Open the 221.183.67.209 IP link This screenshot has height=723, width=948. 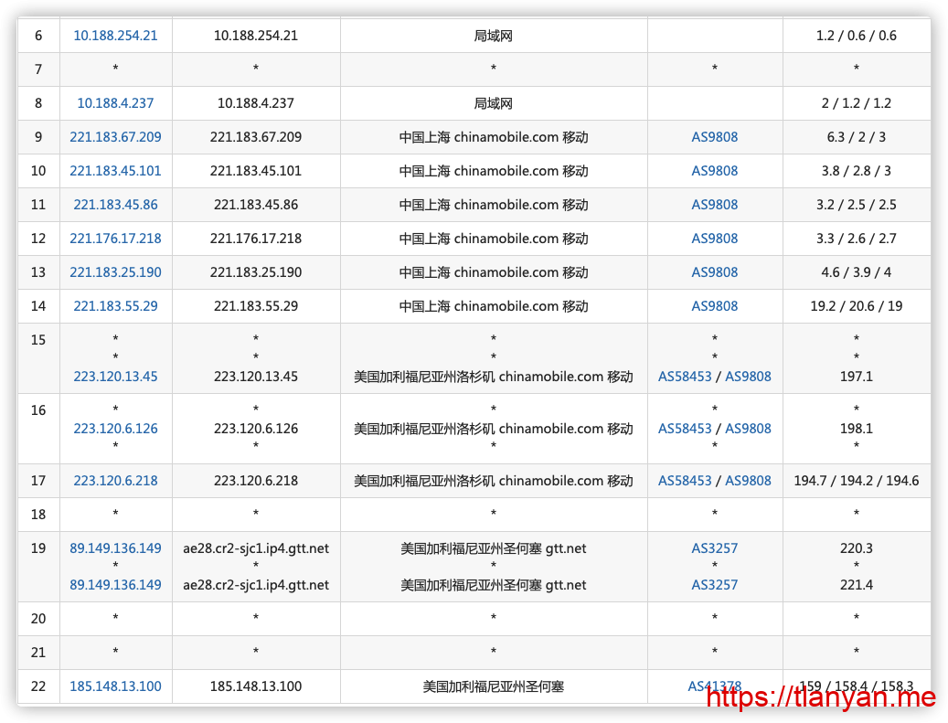pos(115,137)
